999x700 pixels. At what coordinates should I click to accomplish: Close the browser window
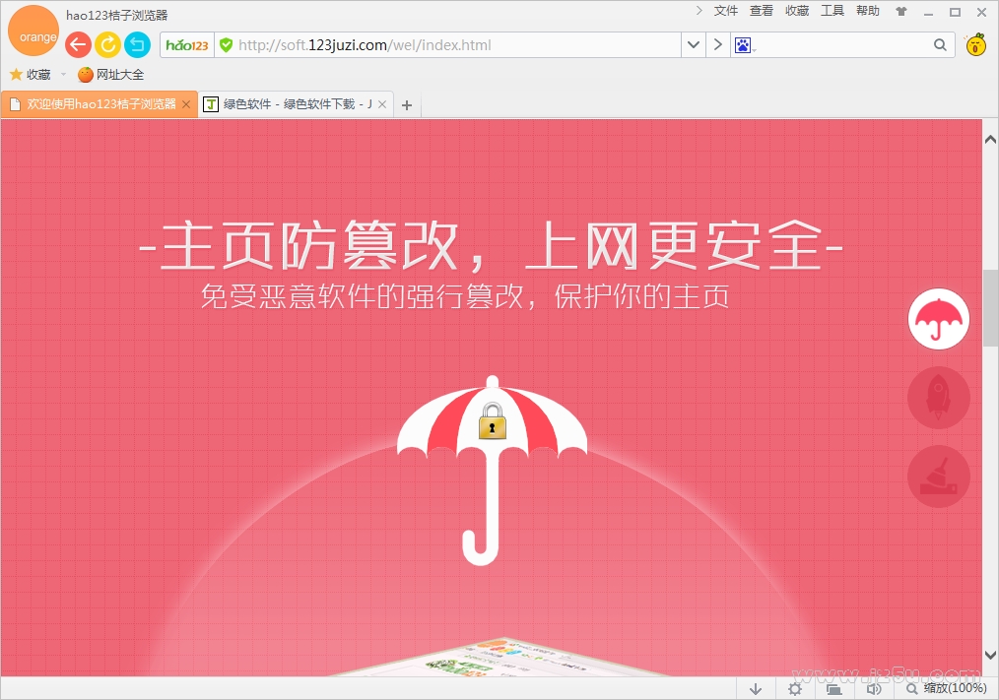(x=982, y=12)
